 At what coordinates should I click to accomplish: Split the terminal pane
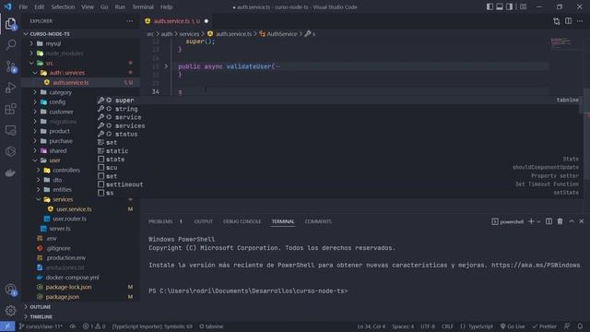coord(549,221)
